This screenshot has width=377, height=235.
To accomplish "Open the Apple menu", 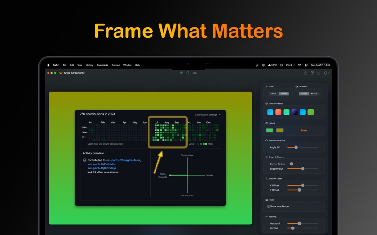I will tap(49, 65).
